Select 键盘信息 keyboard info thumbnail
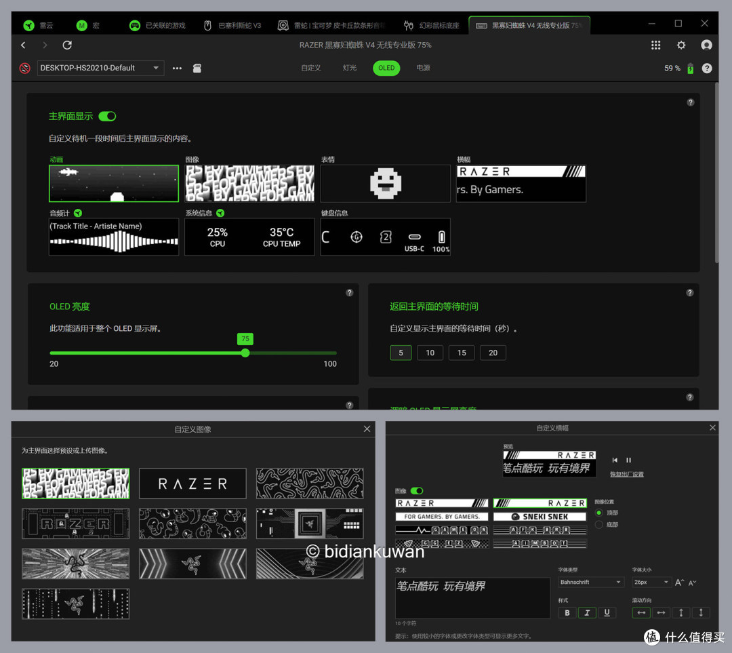The width and height of the screenshot is (732, 653). click(385, 237)
